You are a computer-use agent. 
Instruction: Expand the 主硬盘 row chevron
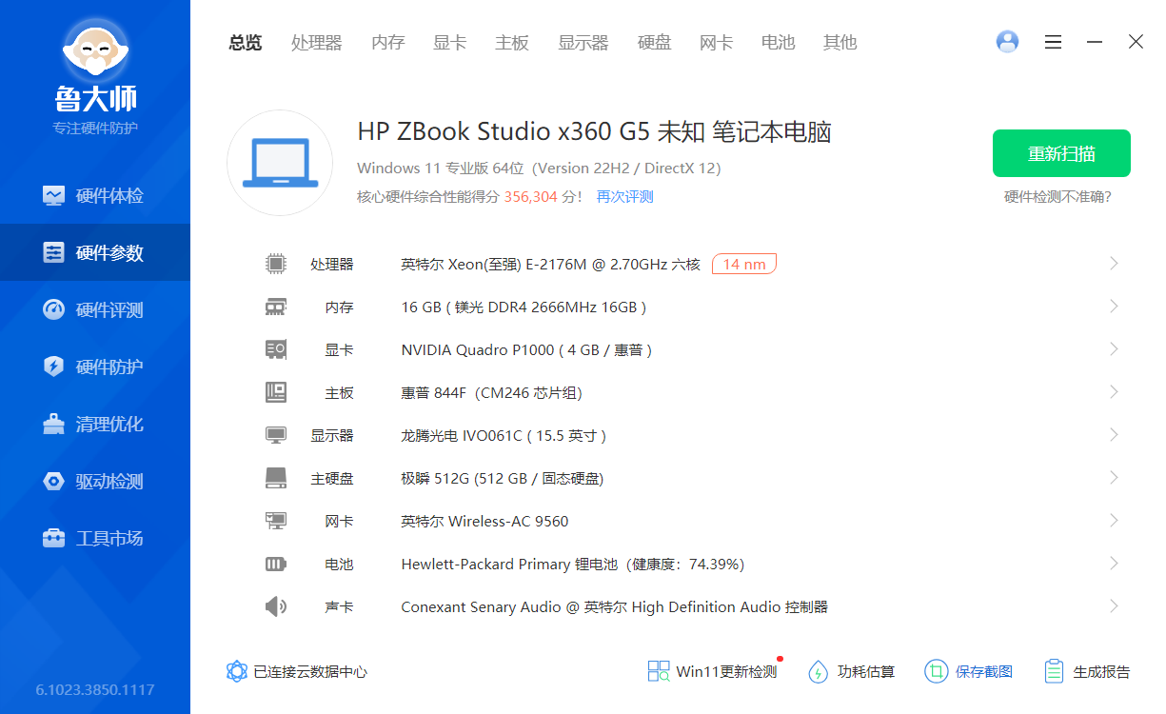pos(1114,477)
